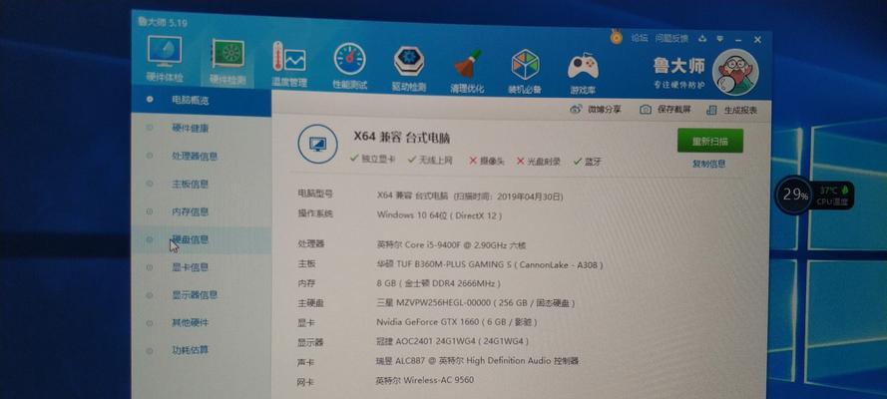The image size is (887, 399).
Task: Click 复制信息 copy info link
Action: pos(708,164)
